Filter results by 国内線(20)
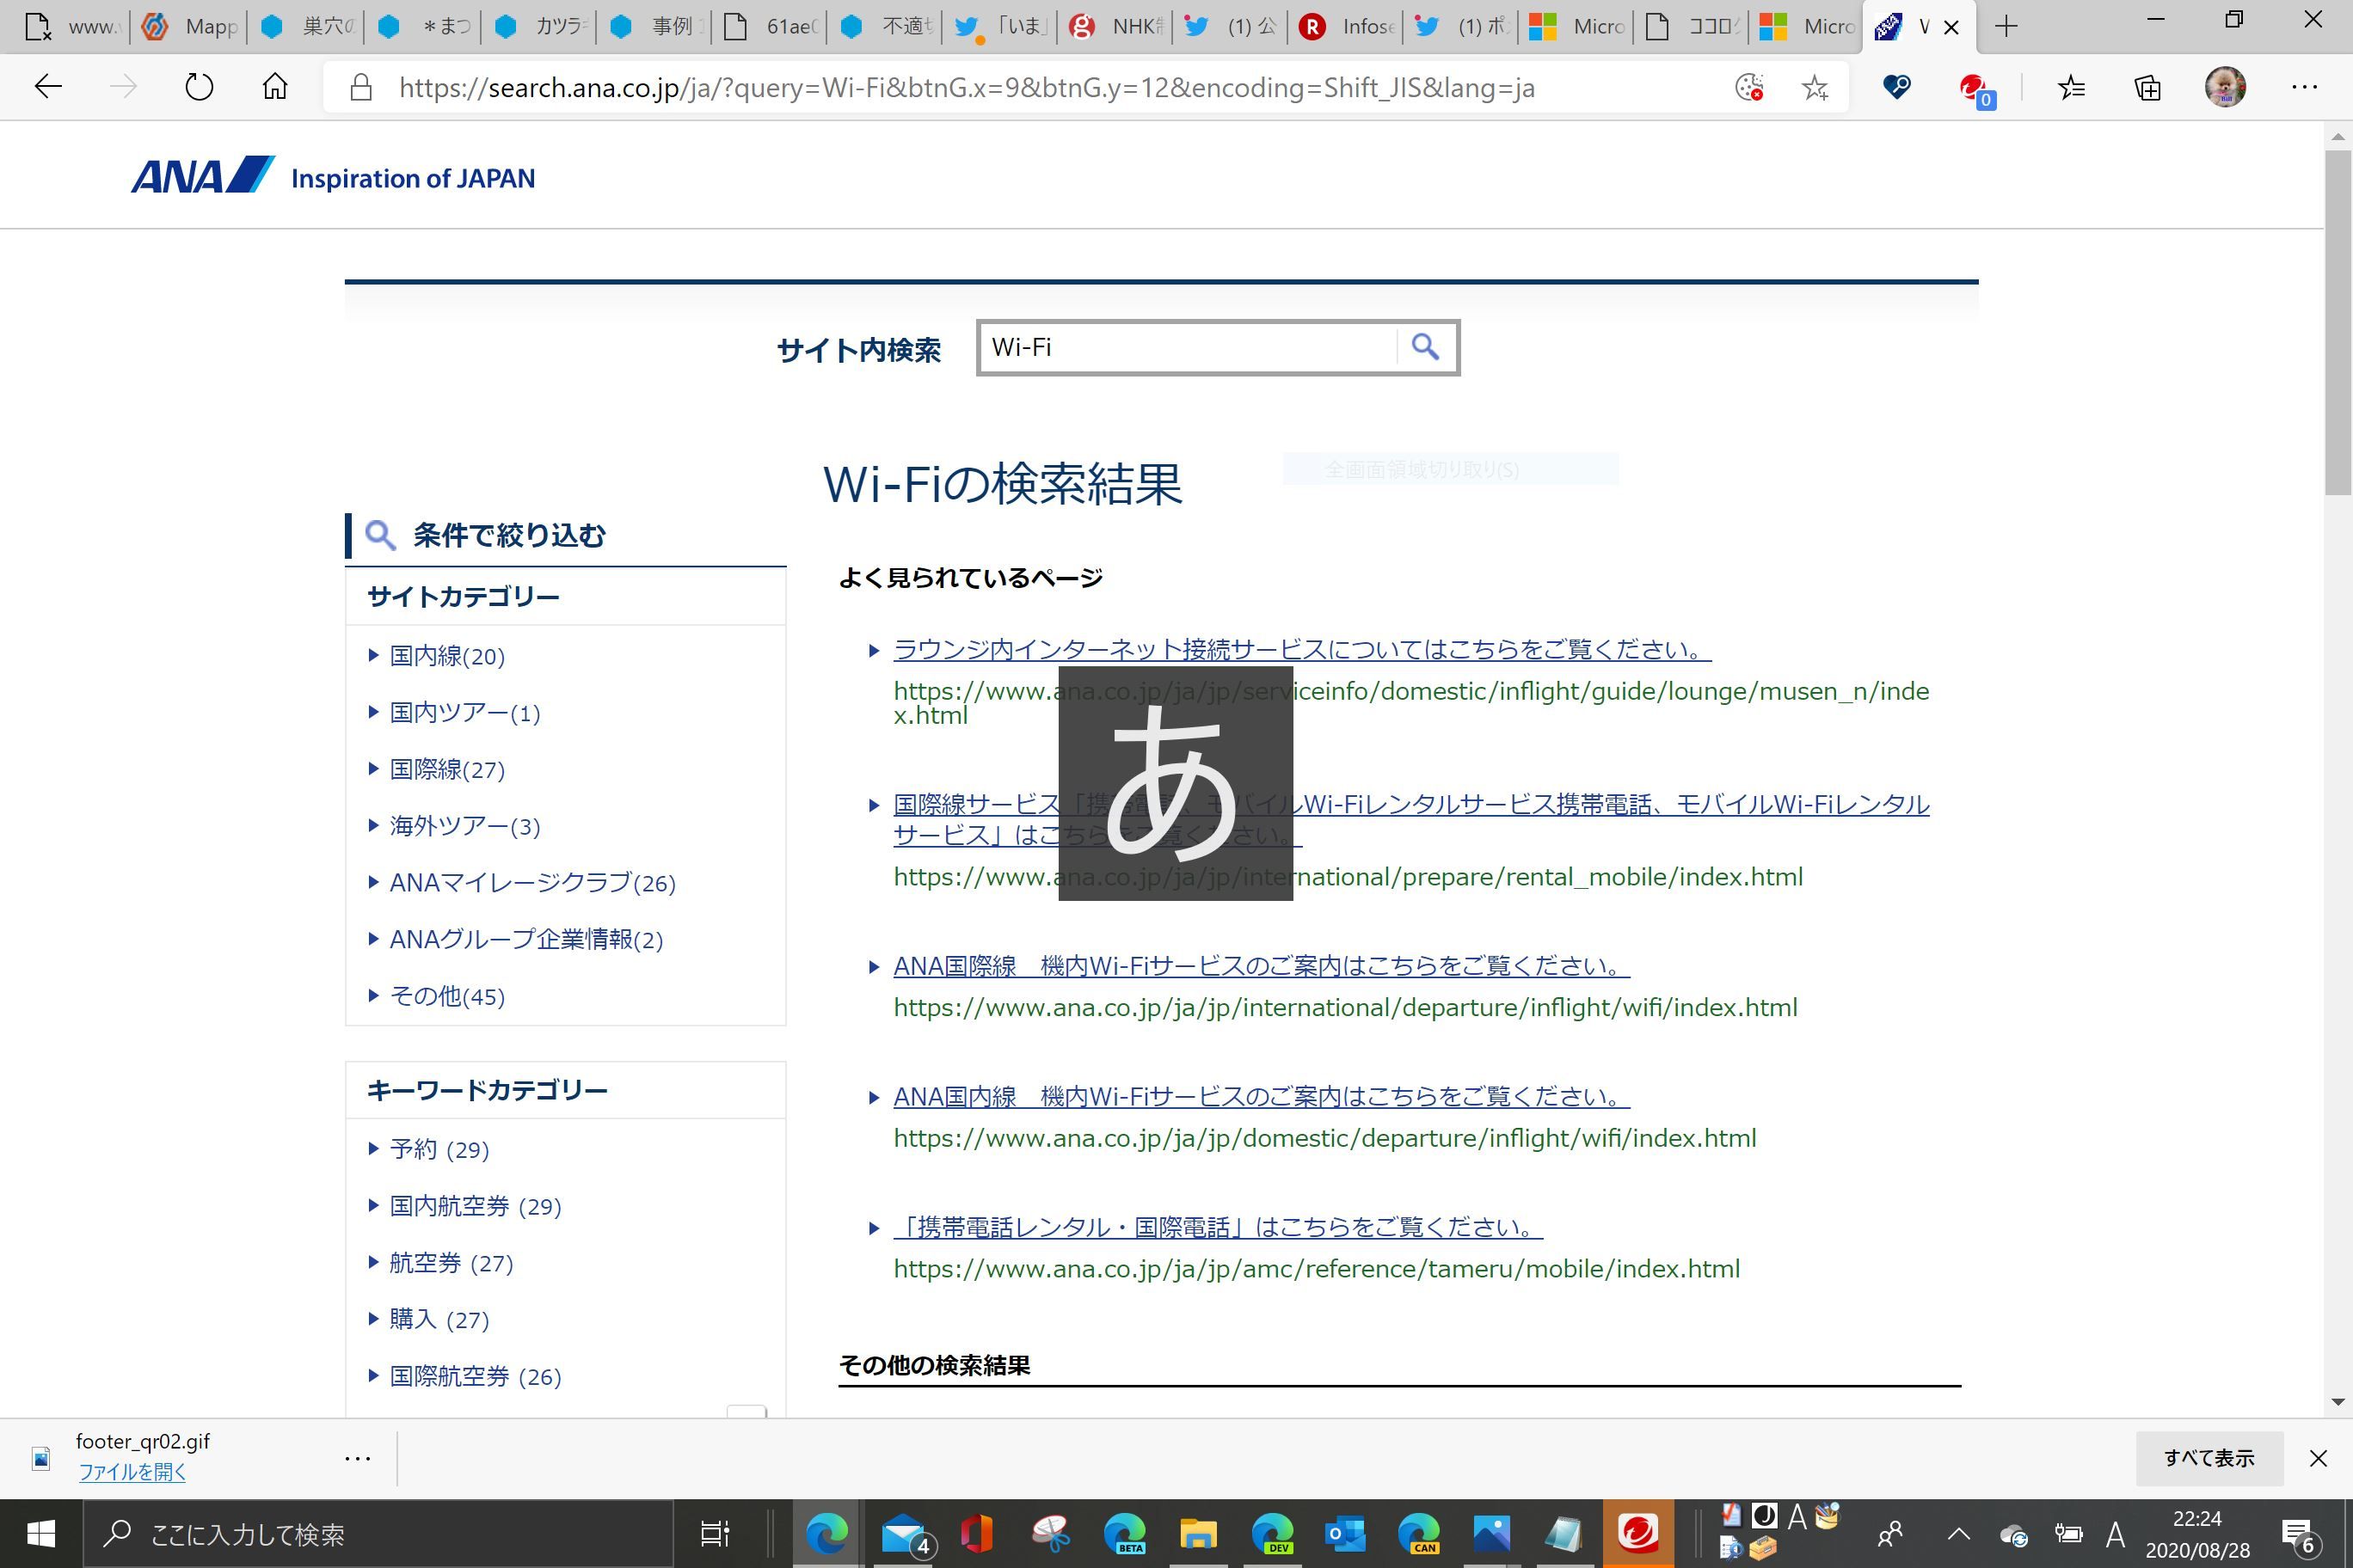The height and width of the screenshot is (1568, 2353). click(447, 656)
